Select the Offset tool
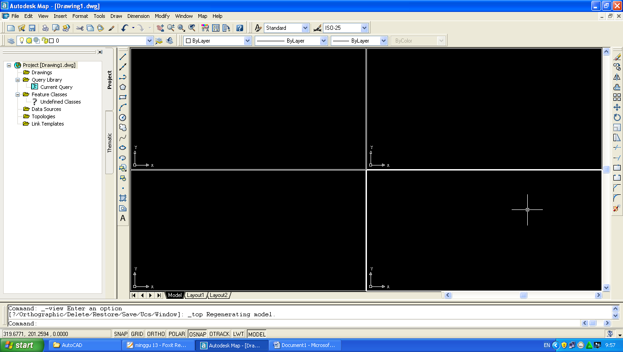Image resolution: width=623 pixels, height=352 pixels. [x=617, y=87]
